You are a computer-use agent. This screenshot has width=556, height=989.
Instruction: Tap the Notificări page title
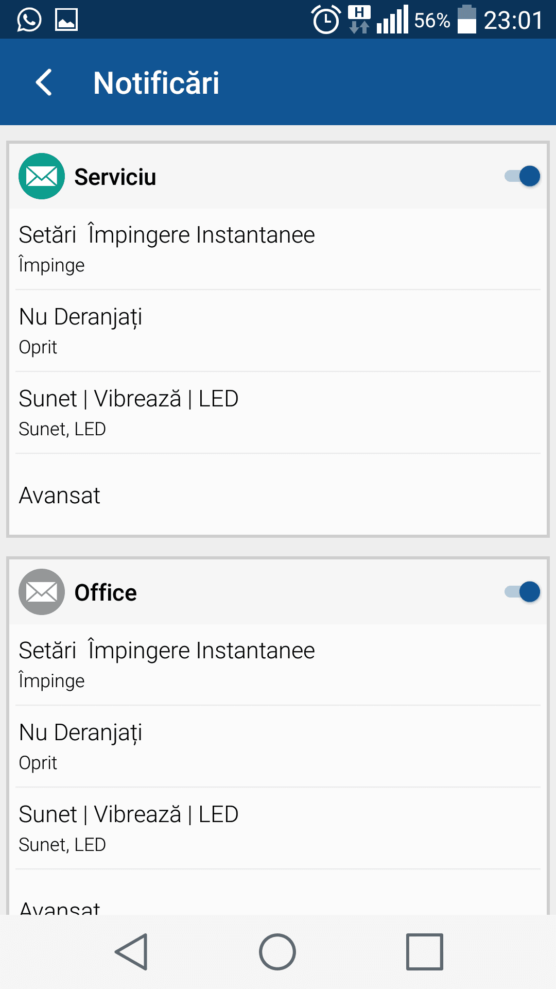(x=156, y=83)
